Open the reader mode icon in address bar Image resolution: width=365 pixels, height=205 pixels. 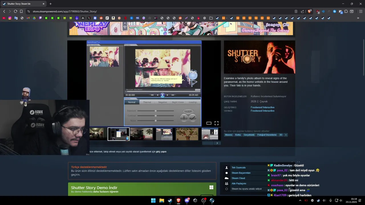pos(296,11)
